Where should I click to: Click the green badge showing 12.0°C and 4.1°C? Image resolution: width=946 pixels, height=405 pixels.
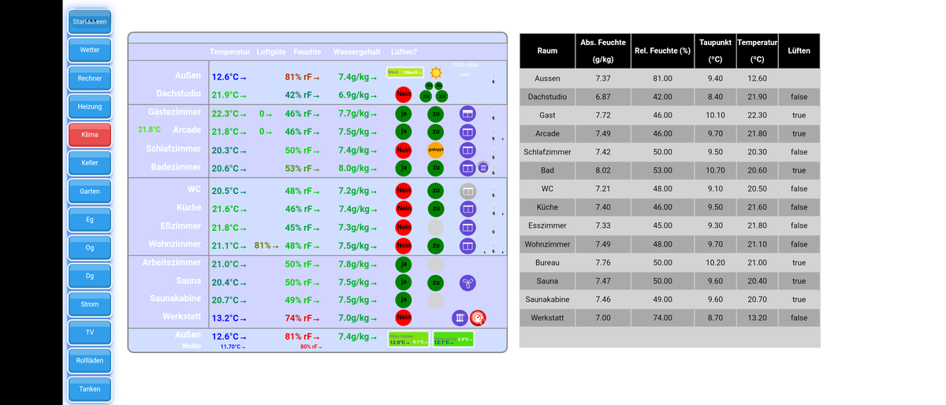point(408,340)
